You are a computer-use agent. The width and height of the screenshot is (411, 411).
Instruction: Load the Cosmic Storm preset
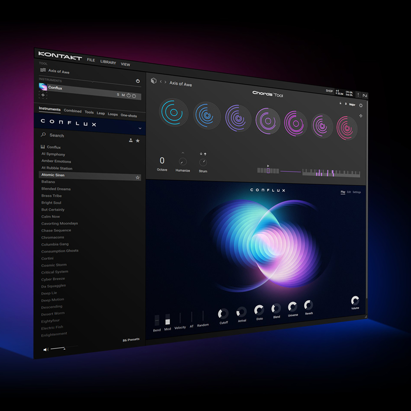tap(54, 265)
